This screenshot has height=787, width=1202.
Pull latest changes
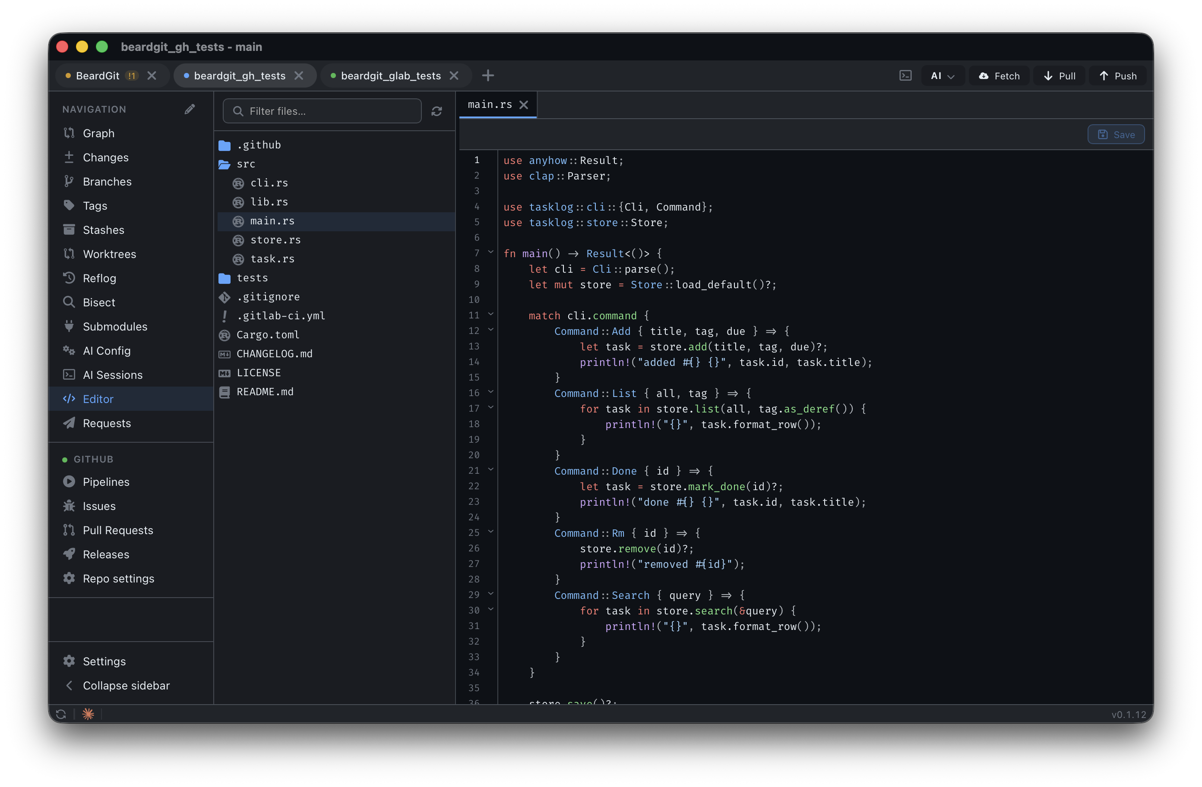pos(1059,76)
